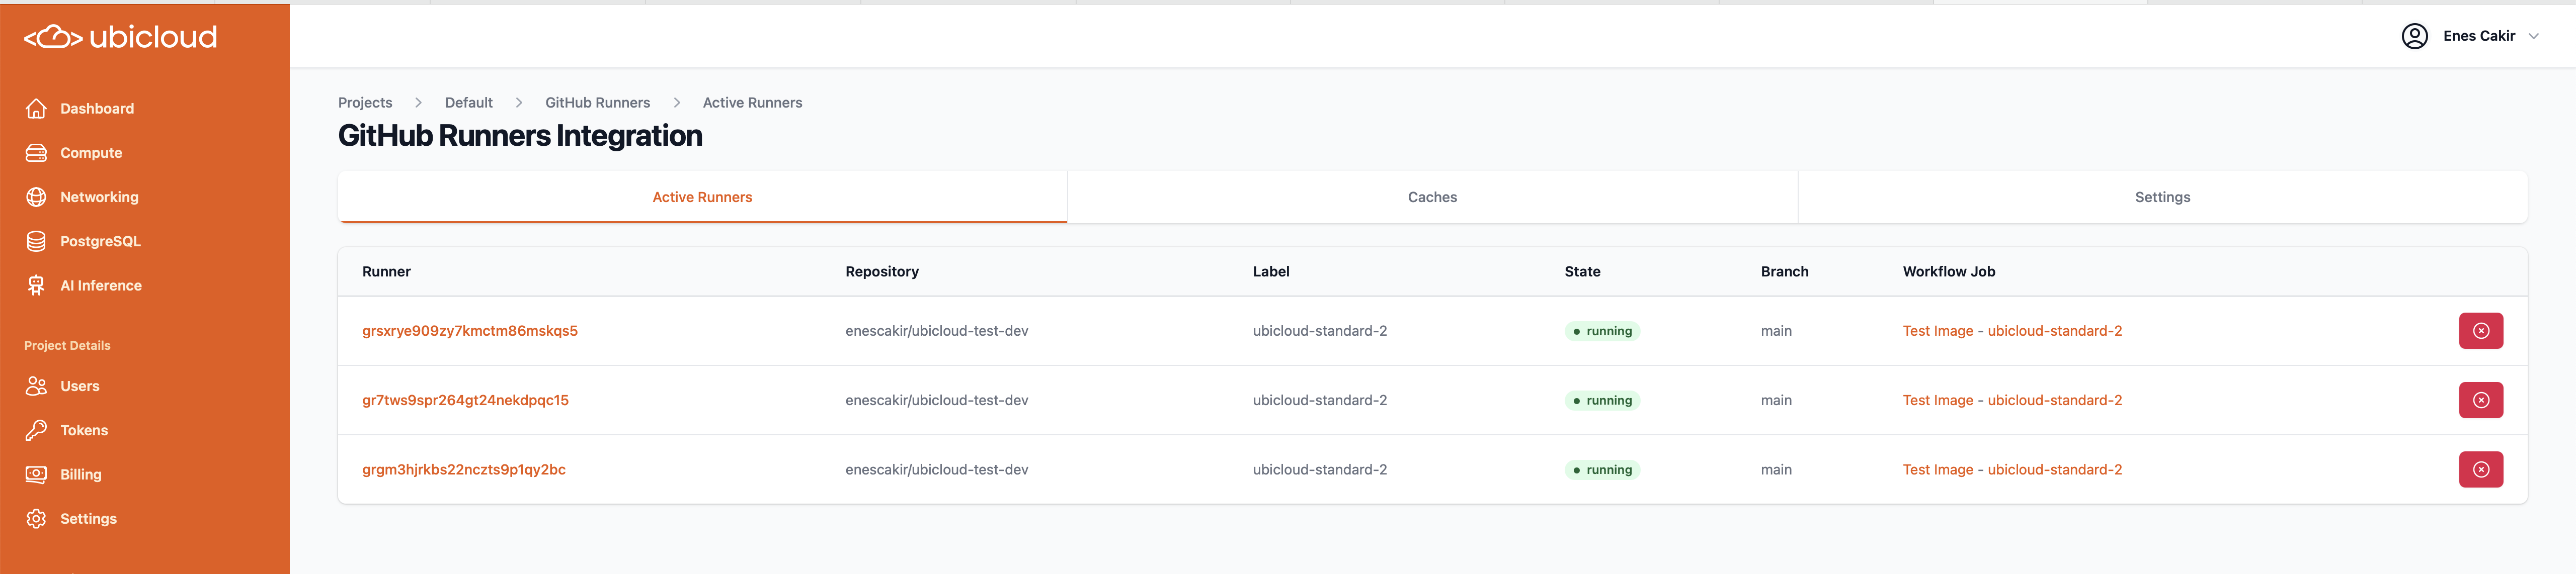The height and width of the screenshot is (574, 2576).
Task: Open Tokens project page
Action: [x=84, y=430]
